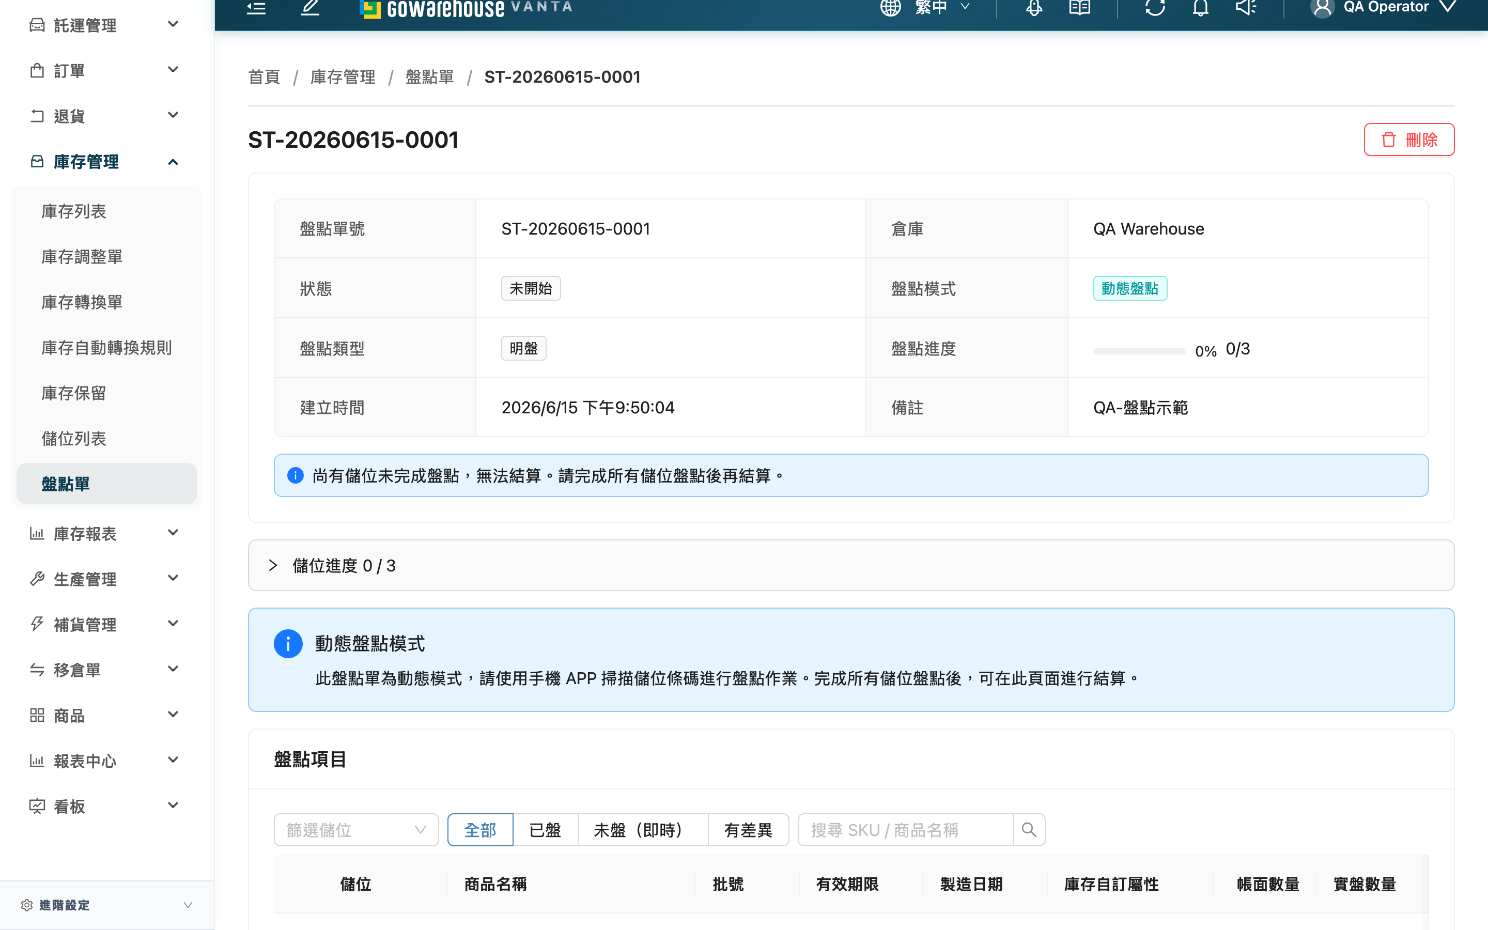The height and width of the screenshot is (930, 1488).
Task: Click the 盤點進度 0% progress bar
Action: [x=1139, y=351]
